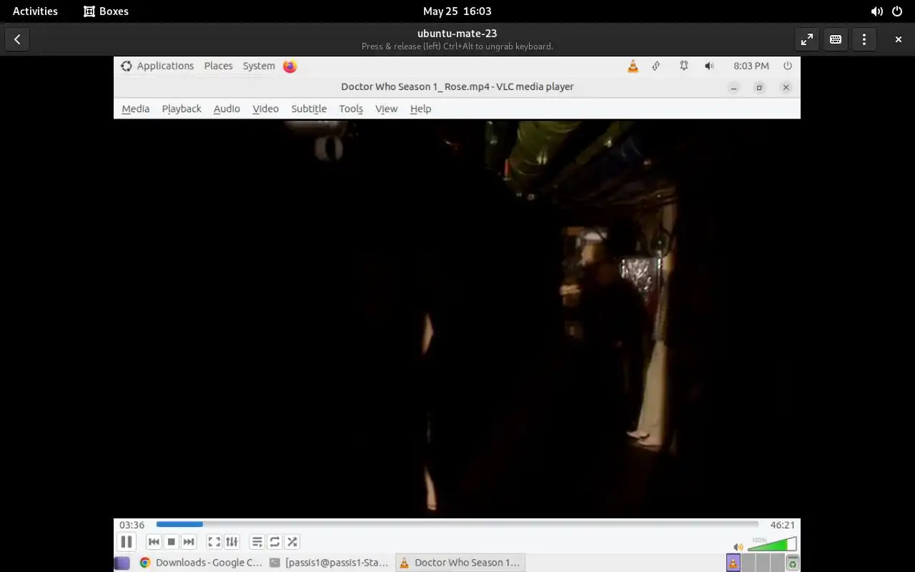Open GNOME system volume indicator
915x572 pixels.
tap(876, 11)
